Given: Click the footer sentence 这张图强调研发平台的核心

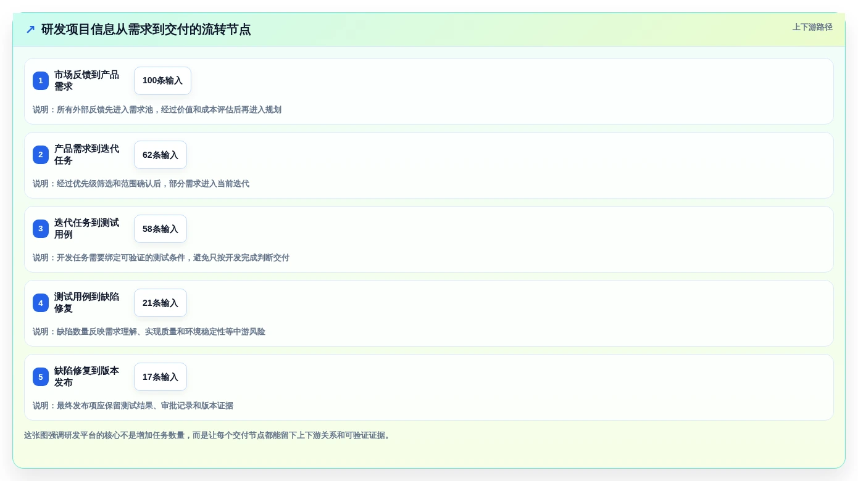Looking at the screenshot, I should (207, 435).
